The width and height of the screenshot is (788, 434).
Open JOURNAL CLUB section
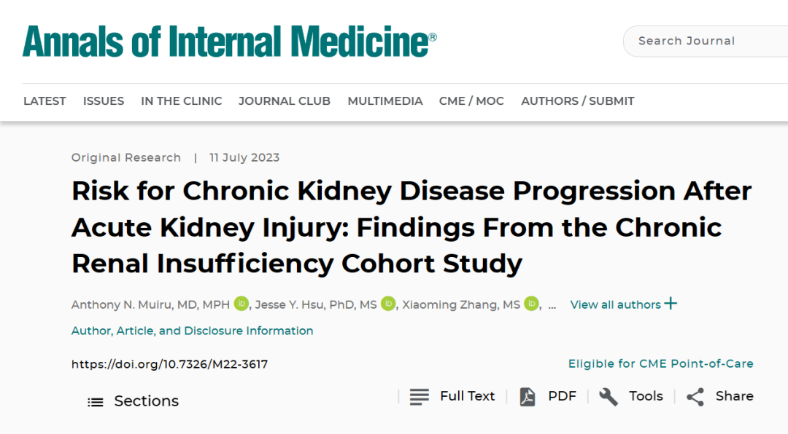285,100
